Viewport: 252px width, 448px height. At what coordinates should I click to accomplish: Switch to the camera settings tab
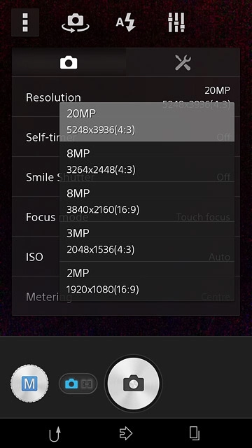coord(69,62)
